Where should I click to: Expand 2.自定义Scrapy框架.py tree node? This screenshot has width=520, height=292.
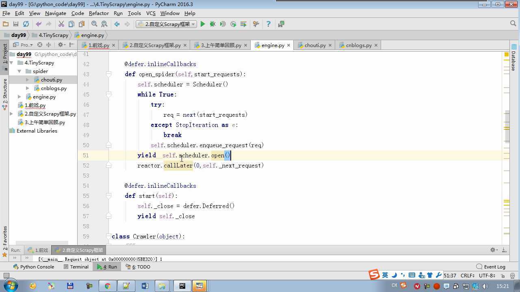pyautogui.click(x=11, y=114)
